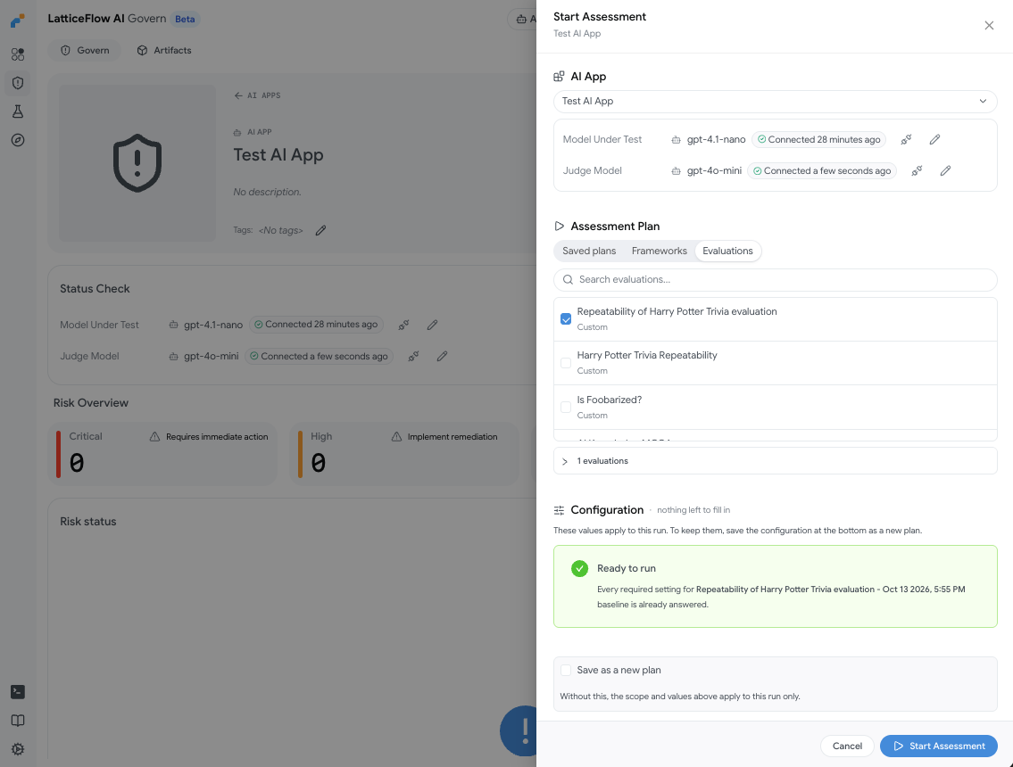Click the blue exclamation floating button
The image size is (1013, 767).
(519, 730)
